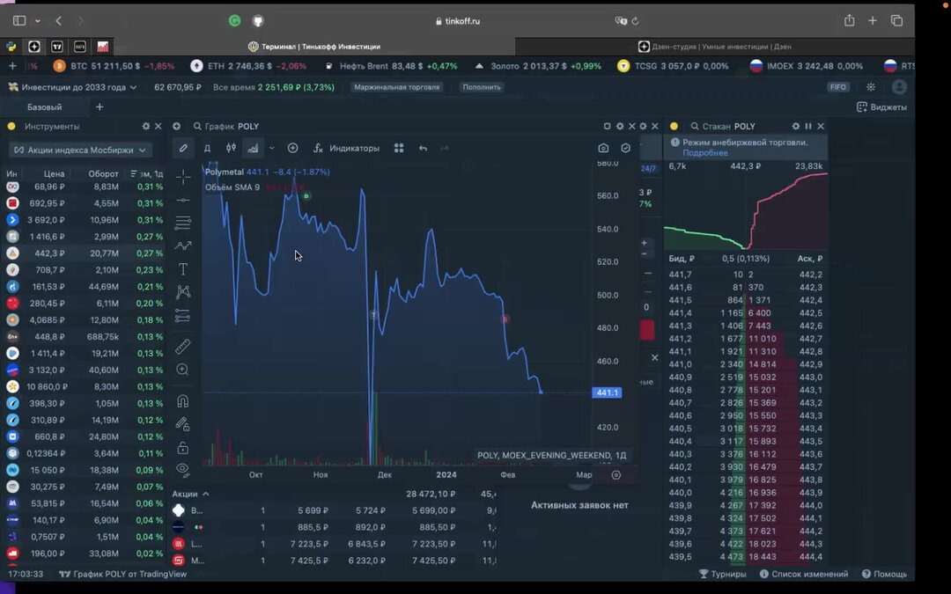Select the pencil drawing mode icon

tap(183, 148)
